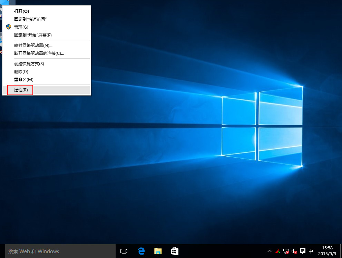Open the Windows Store taskbar icon
Image resolution: width=342 pixels, height=258 pixels.
175,251
